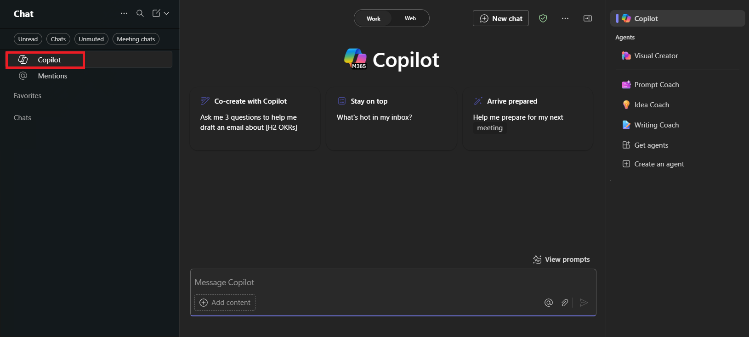Expand the Favorites section
749x337 pixels.
28,96
